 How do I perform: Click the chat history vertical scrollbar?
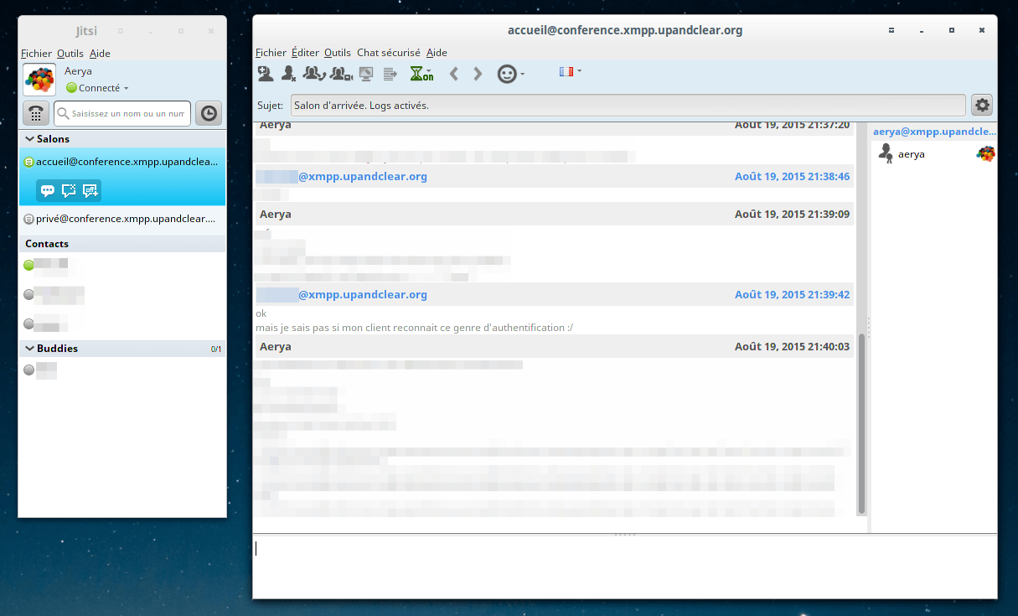(x=861, y=424)
